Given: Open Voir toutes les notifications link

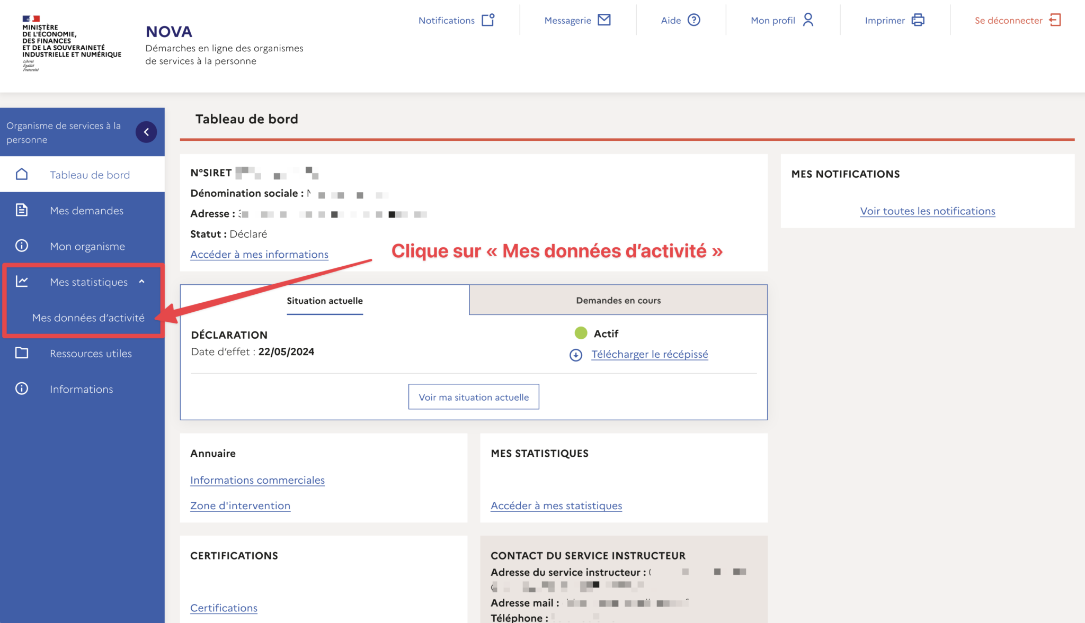Looking at the screenshot, I should tap(928, 211).
